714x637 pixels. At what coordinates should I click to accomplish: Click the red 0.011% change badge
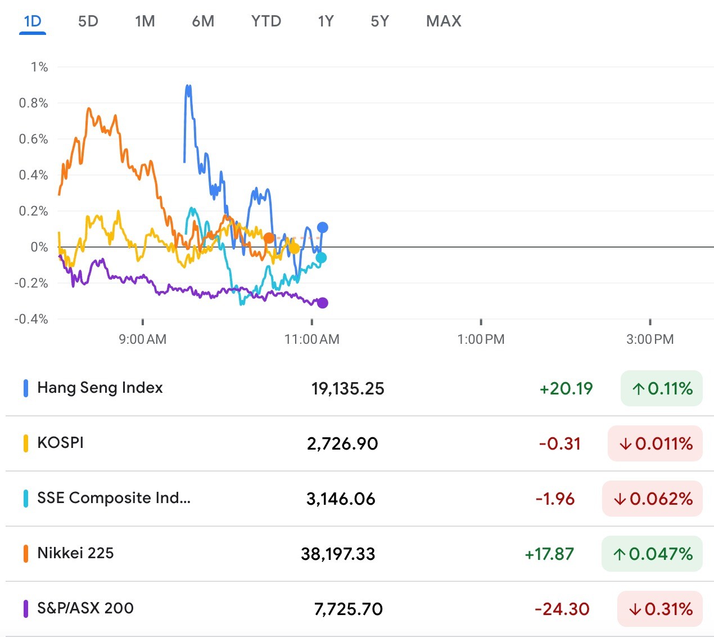(x=656, y=443)
